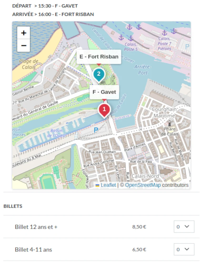The image size is (202, 263).
Task: Click the flag icon beside Leaflet
Action: pyautogui.click(x=97, y=185)
